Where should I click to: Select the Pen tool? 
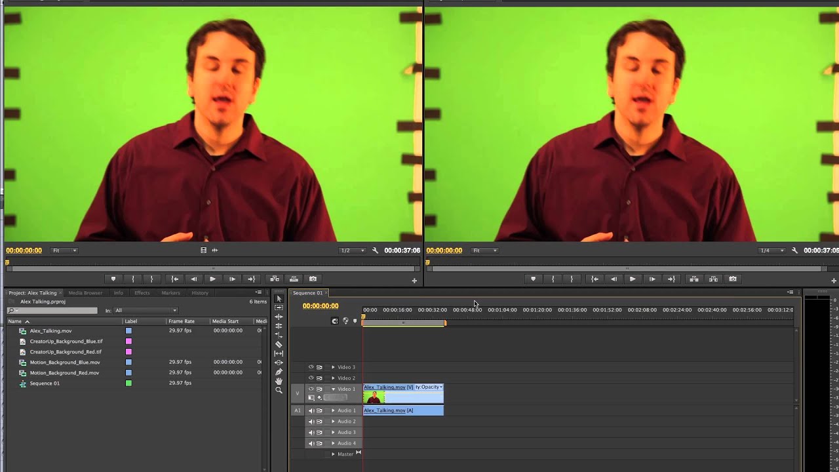tap(279, 372)
